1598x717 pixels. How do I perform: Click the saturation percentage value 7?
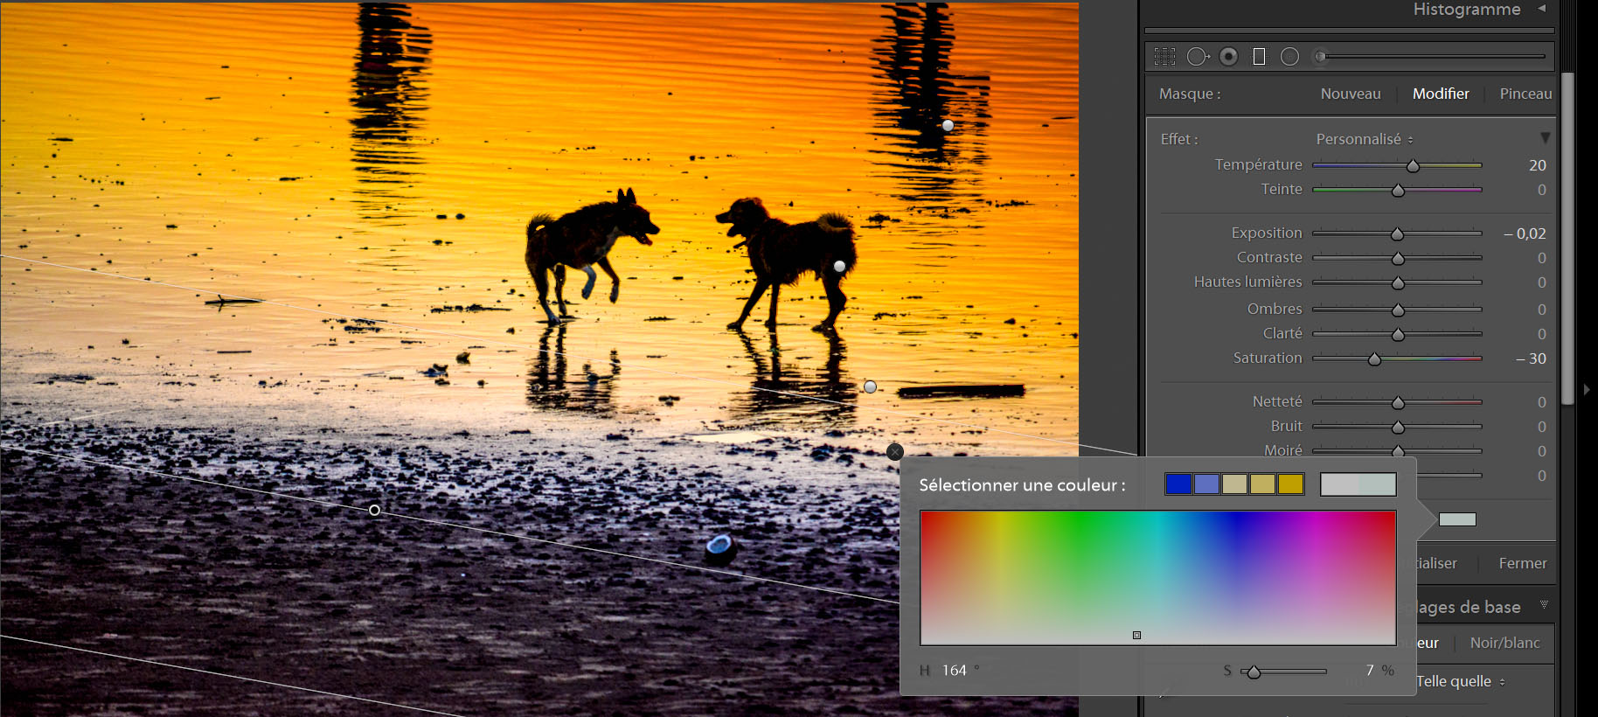1370,671
